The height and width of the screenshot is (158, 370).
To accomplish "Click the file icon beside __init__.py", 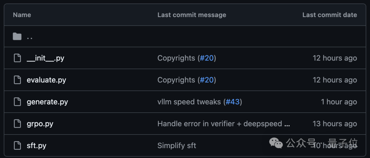I will click(x=17, y=58).
